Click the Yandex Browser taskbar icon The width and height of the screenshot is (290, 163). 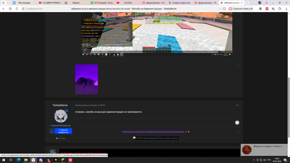[33, 160]
